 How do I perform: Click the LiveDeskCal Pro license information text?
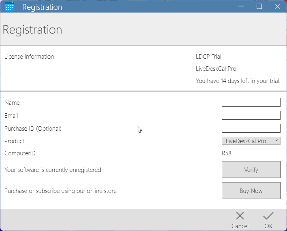(x=216, y=69)
